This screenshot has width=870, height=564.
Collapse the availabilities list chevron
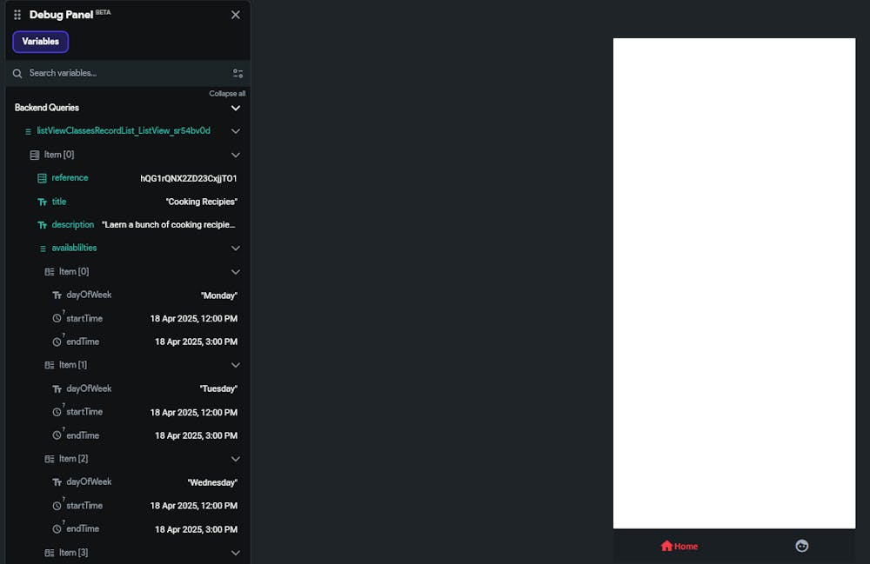click(x=236, y=249)
